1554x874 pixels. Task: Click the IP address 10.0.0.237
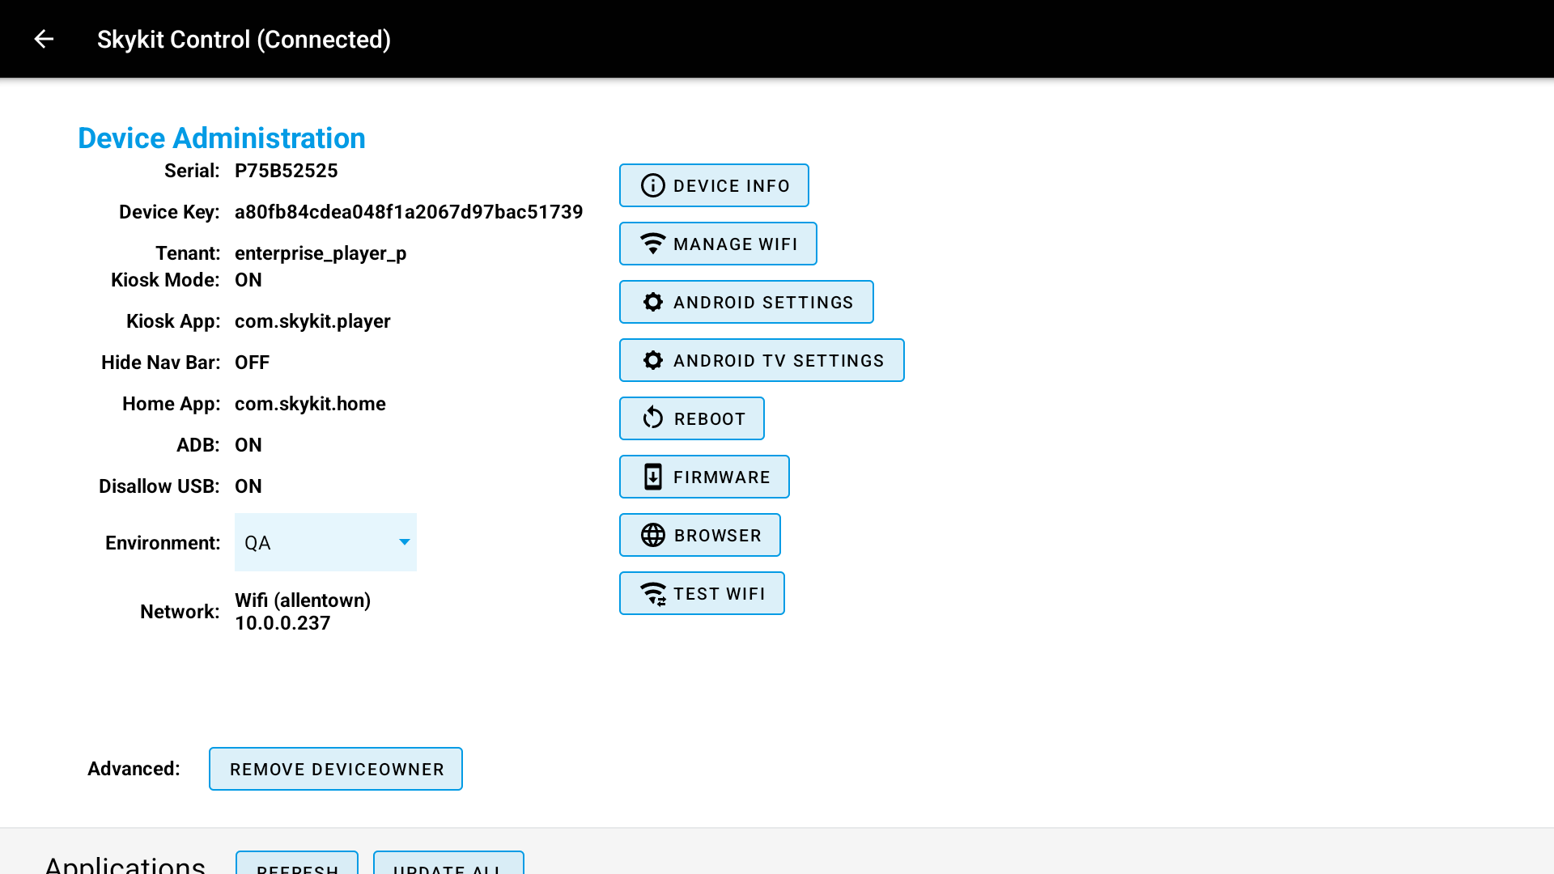[x=282, y=623]
